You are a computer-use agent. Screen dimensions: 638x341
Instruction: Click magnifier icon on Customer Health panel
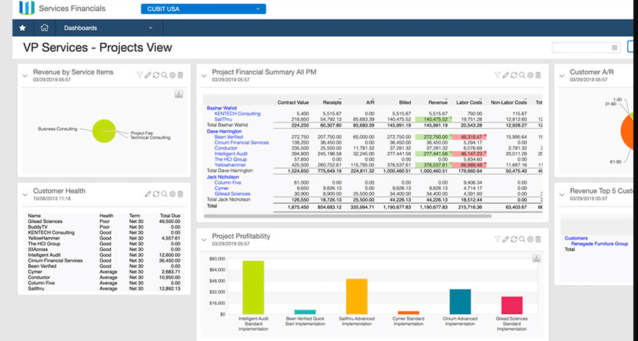pyautogui.click(x=164, y=194)
